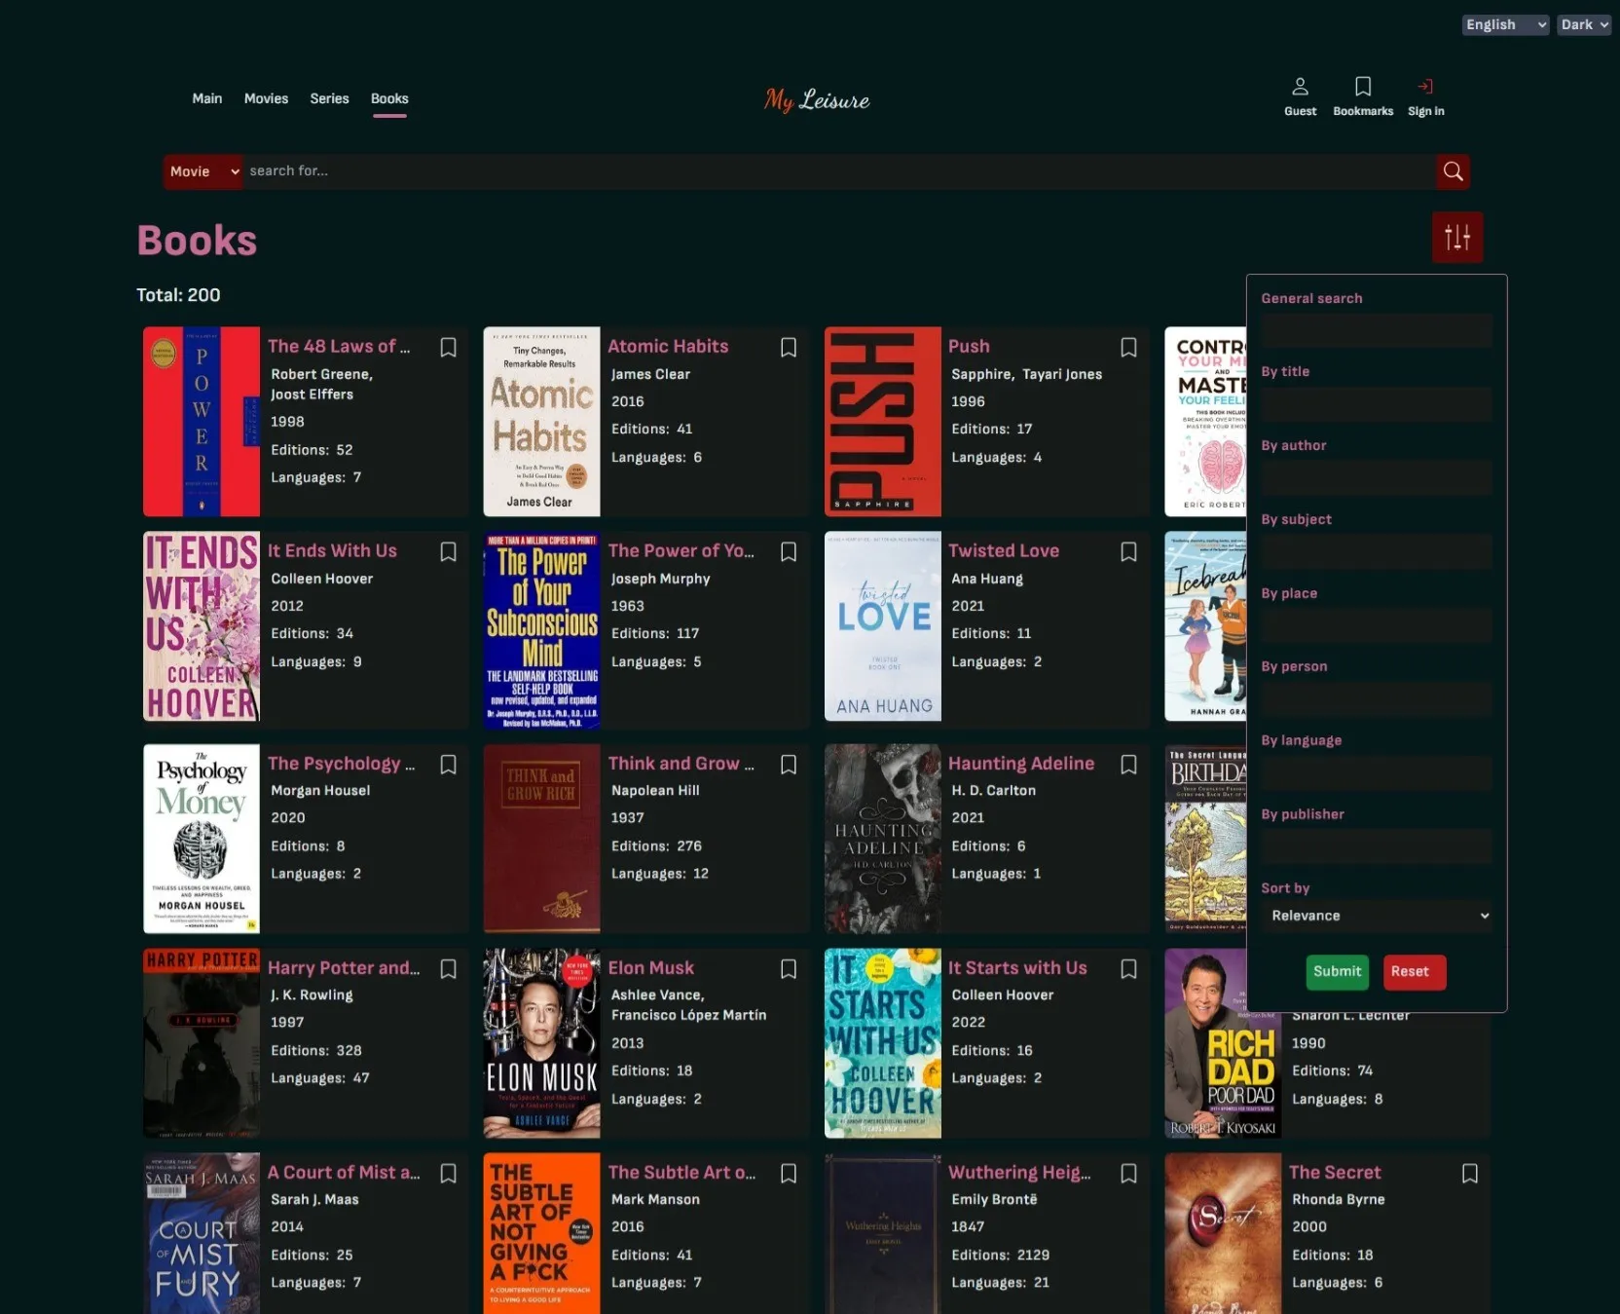The image size is (1620, 1314).
Task: Focus the By author filter field
Action: [x=1377, y=478]
